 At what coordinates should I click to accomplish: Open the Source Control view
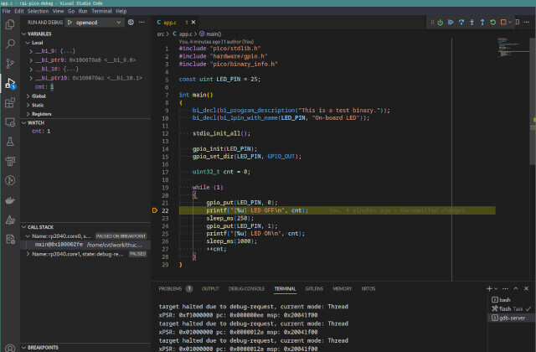coord(10,64)
